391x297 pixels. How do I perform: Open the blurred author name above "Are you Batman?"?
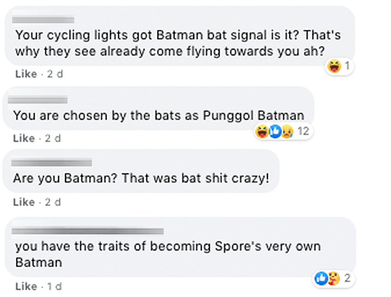(x=51, y=162)
